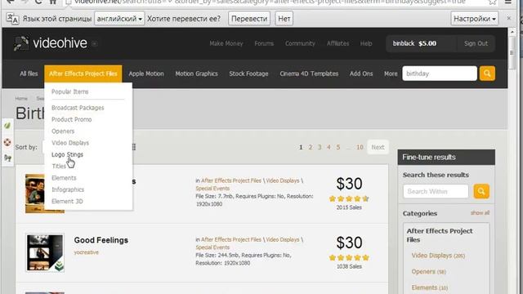
Task: Filter by Elements (10) category
Action: coord(430,287)
